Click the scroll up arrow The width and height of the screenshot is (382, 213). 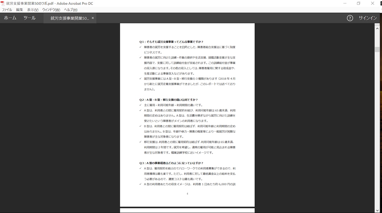click(377, 28)
